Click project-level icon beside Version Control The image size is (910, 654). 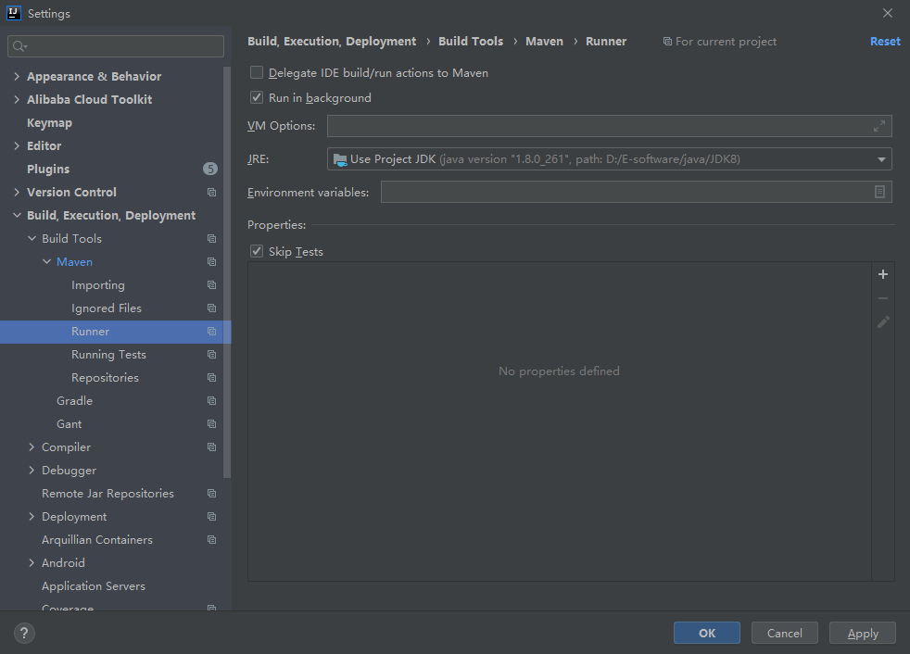212,192
